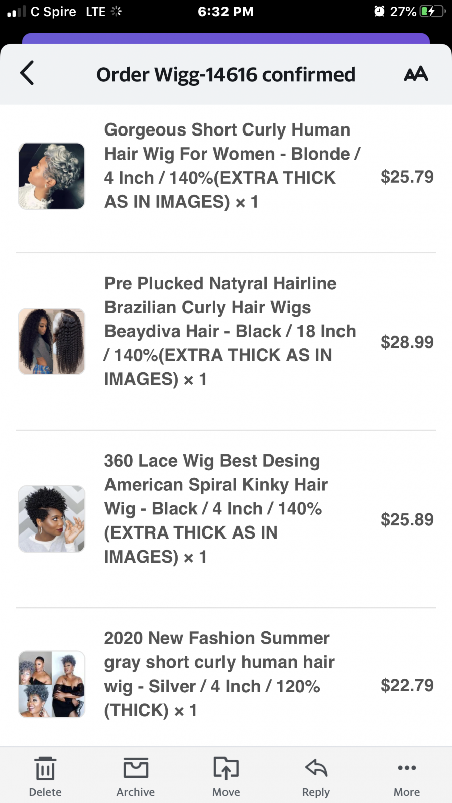Tap the C Spire carrier label
Screen dimensions: 452x803
click(54, 11)
